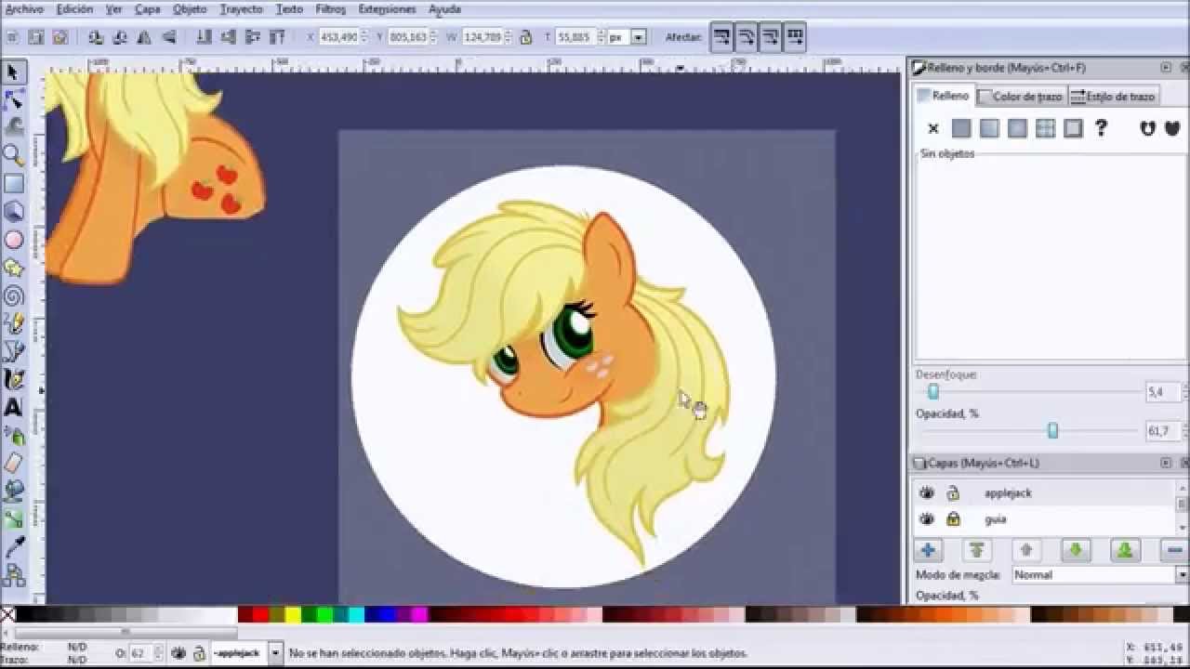Viewport: 1190px width, 669px height.
Task: Hide the applejack layer
Action: pyautogui.click(x=926, y=492)
